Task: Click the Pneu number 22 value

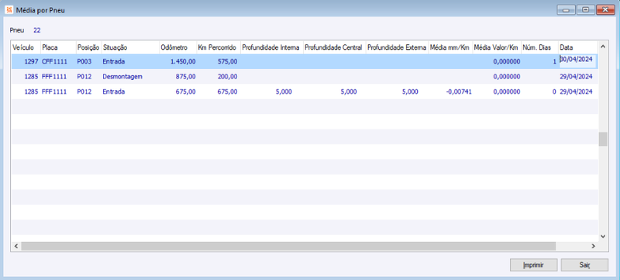Action: [x=36, y=30]
